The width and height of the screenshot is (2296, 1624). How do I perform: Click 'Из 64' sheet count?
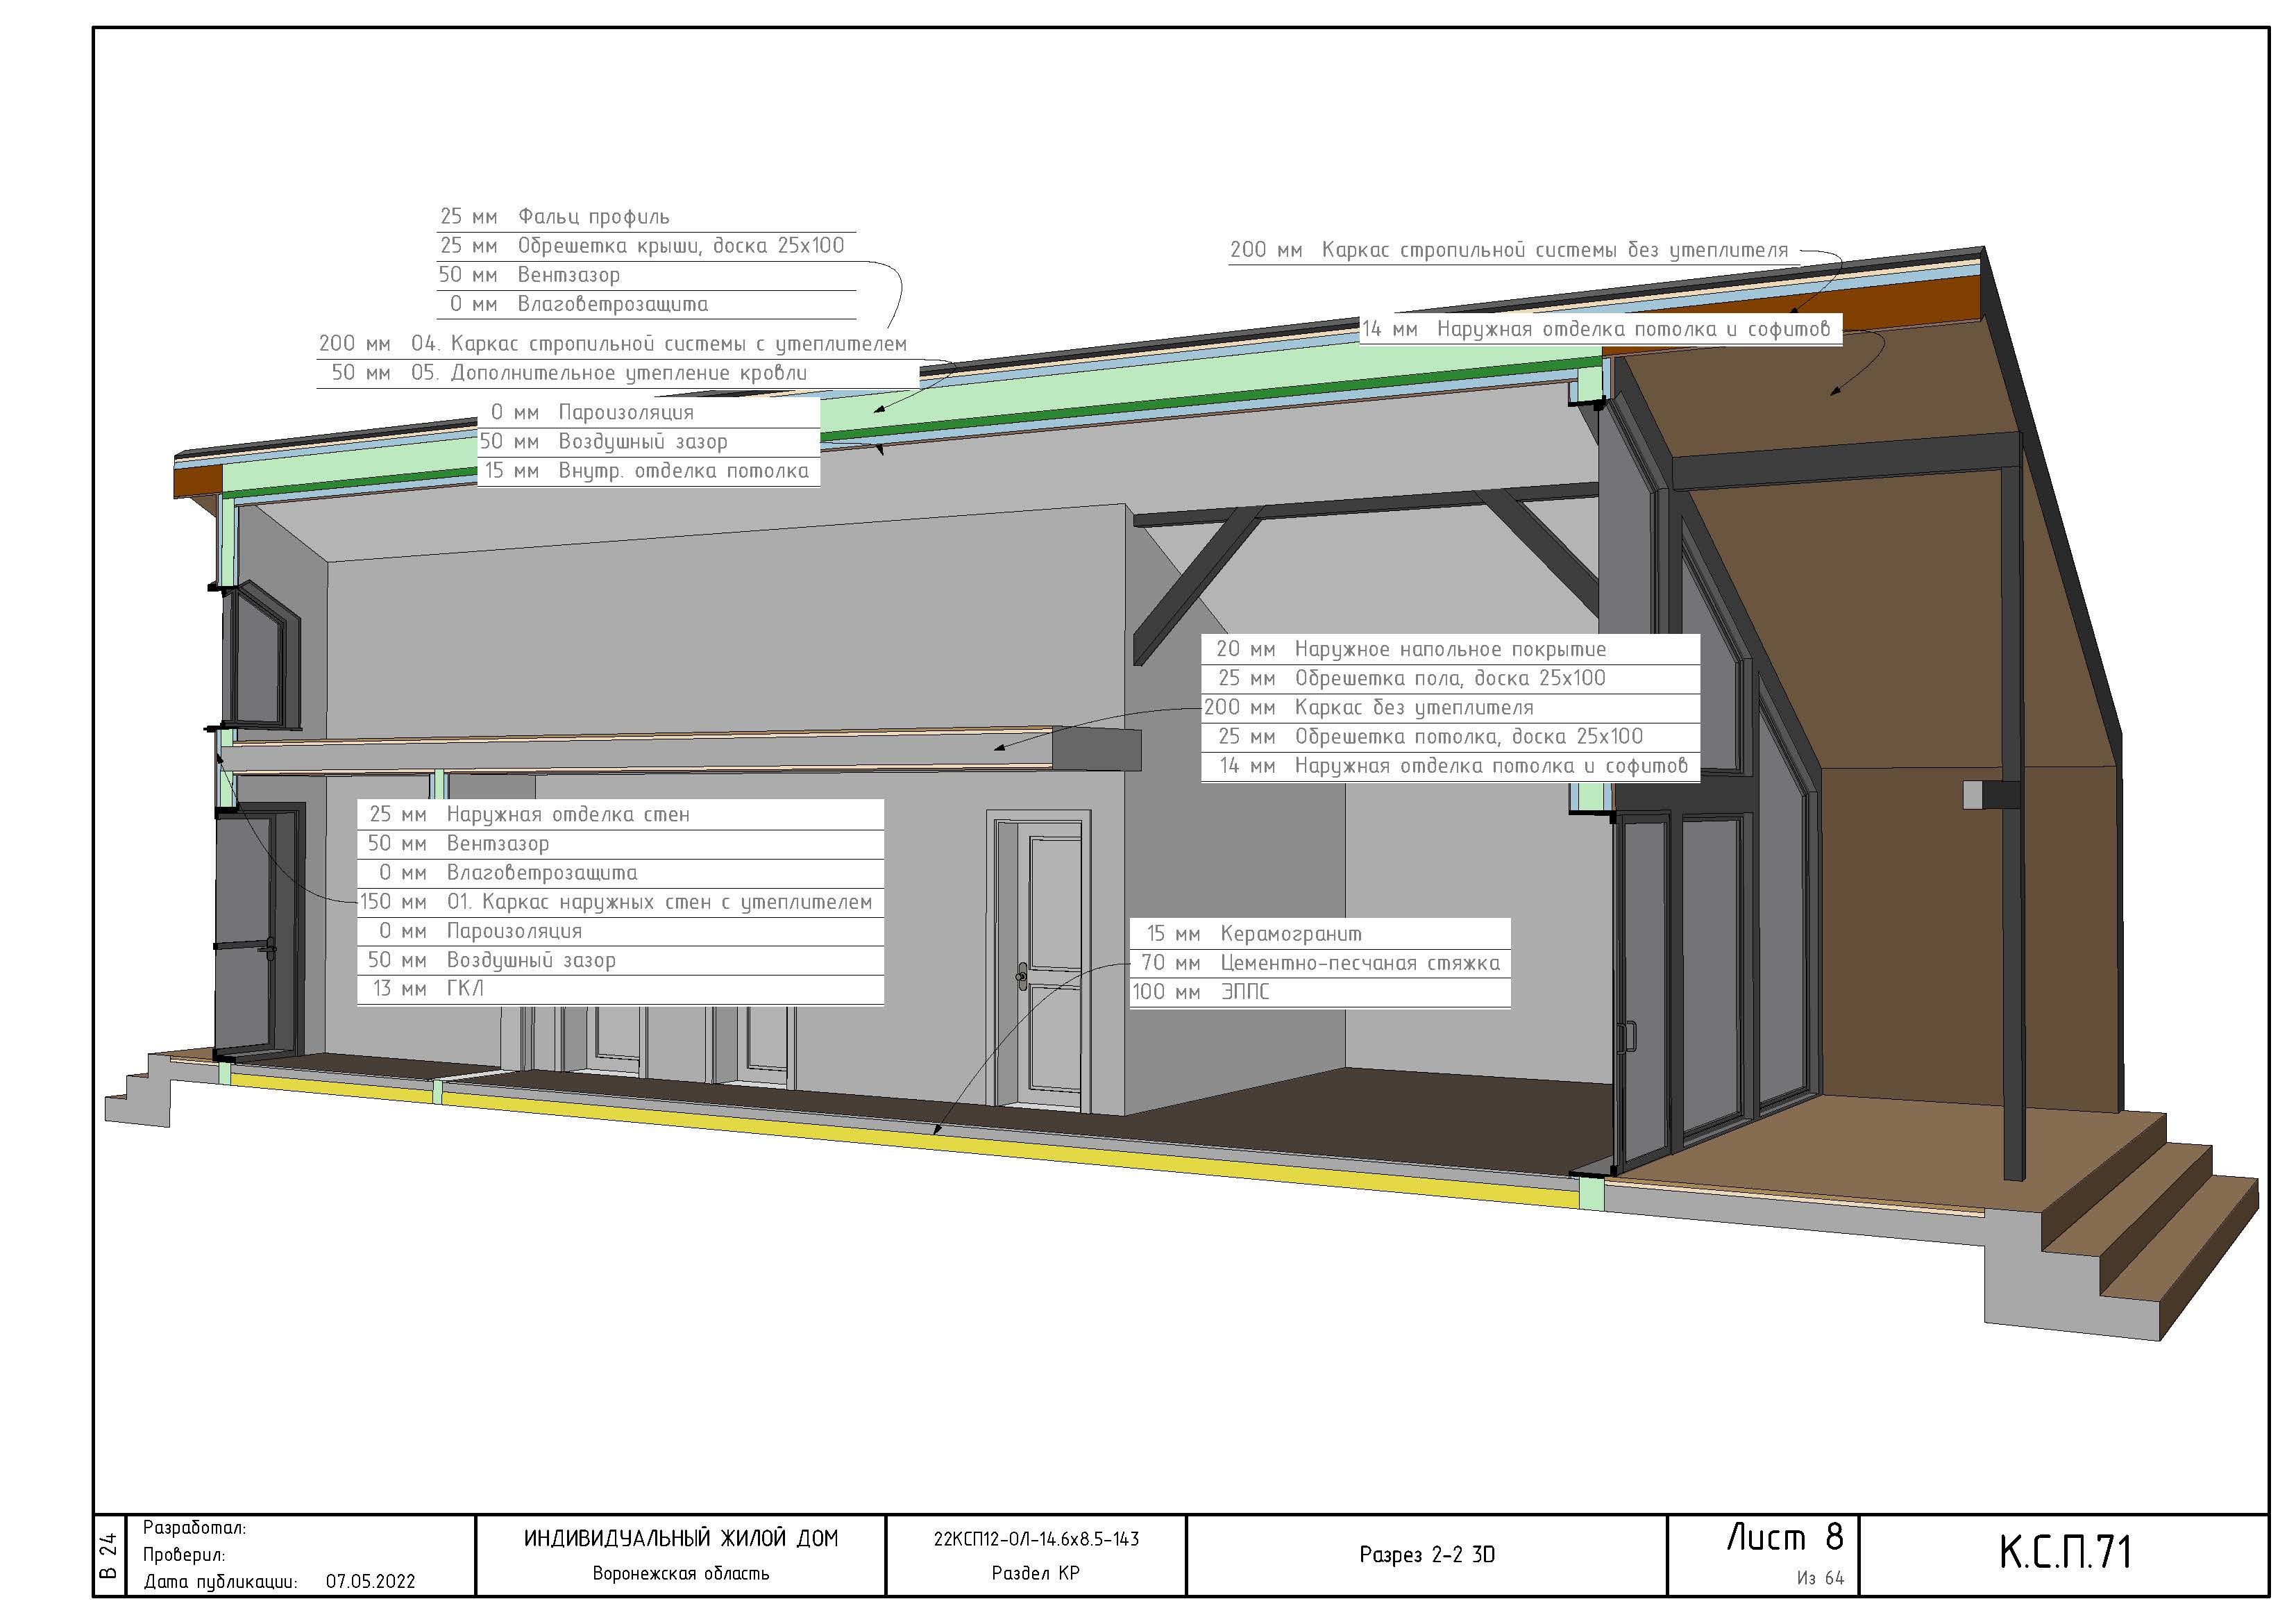tap(1820, 1579)
